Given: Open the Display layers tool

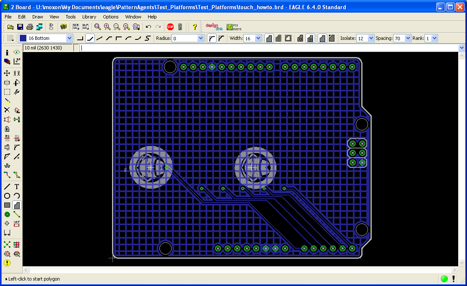Looking at the screenshot, I should (x=7, y=61).
